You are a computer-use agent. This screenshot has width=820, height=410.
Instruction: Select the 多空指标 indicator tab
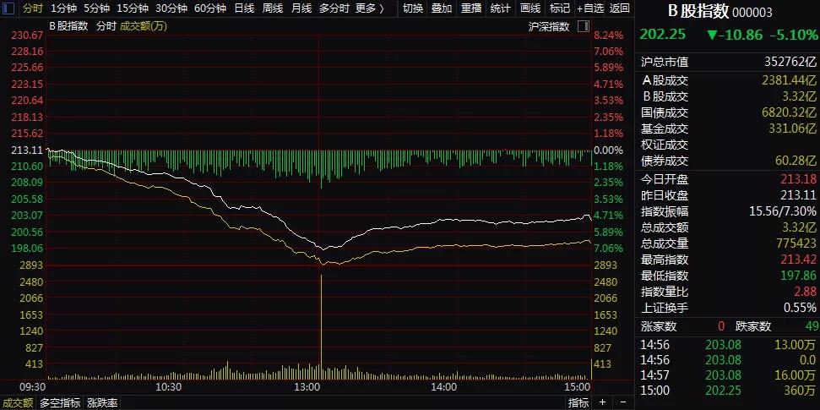pos(60,403)
